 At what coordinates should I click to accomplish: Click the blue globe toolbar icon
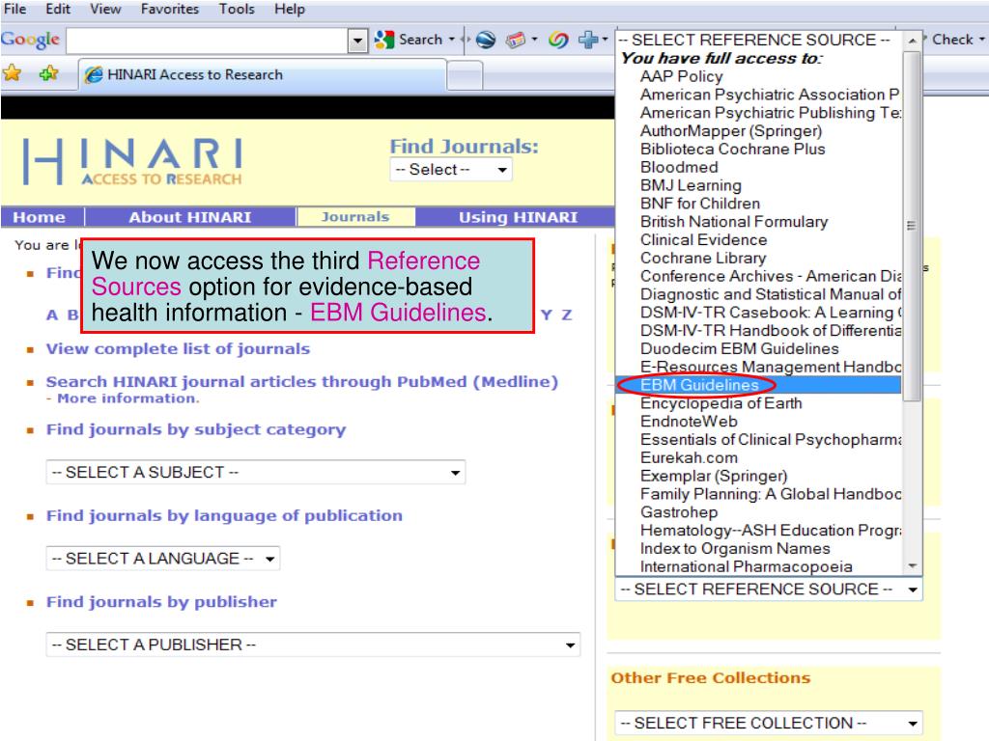click(x=485, y=40)
